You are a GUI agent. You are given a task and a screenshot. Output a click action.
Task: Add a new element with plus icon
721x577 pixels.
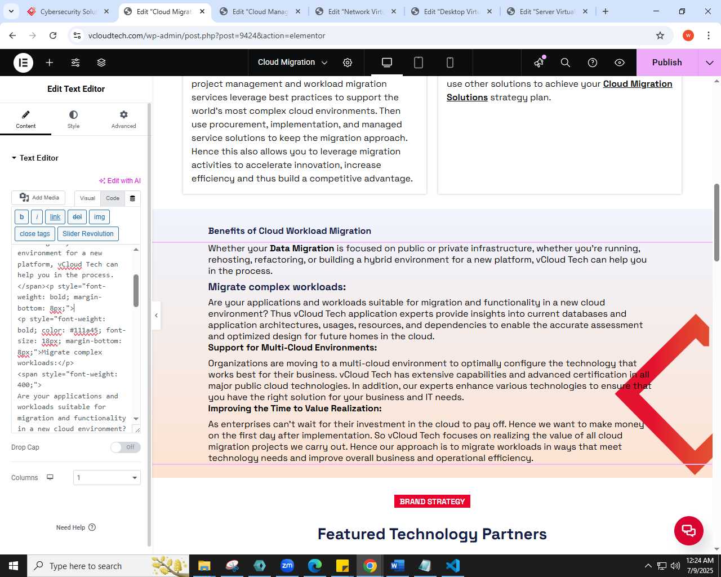(50, 63)
